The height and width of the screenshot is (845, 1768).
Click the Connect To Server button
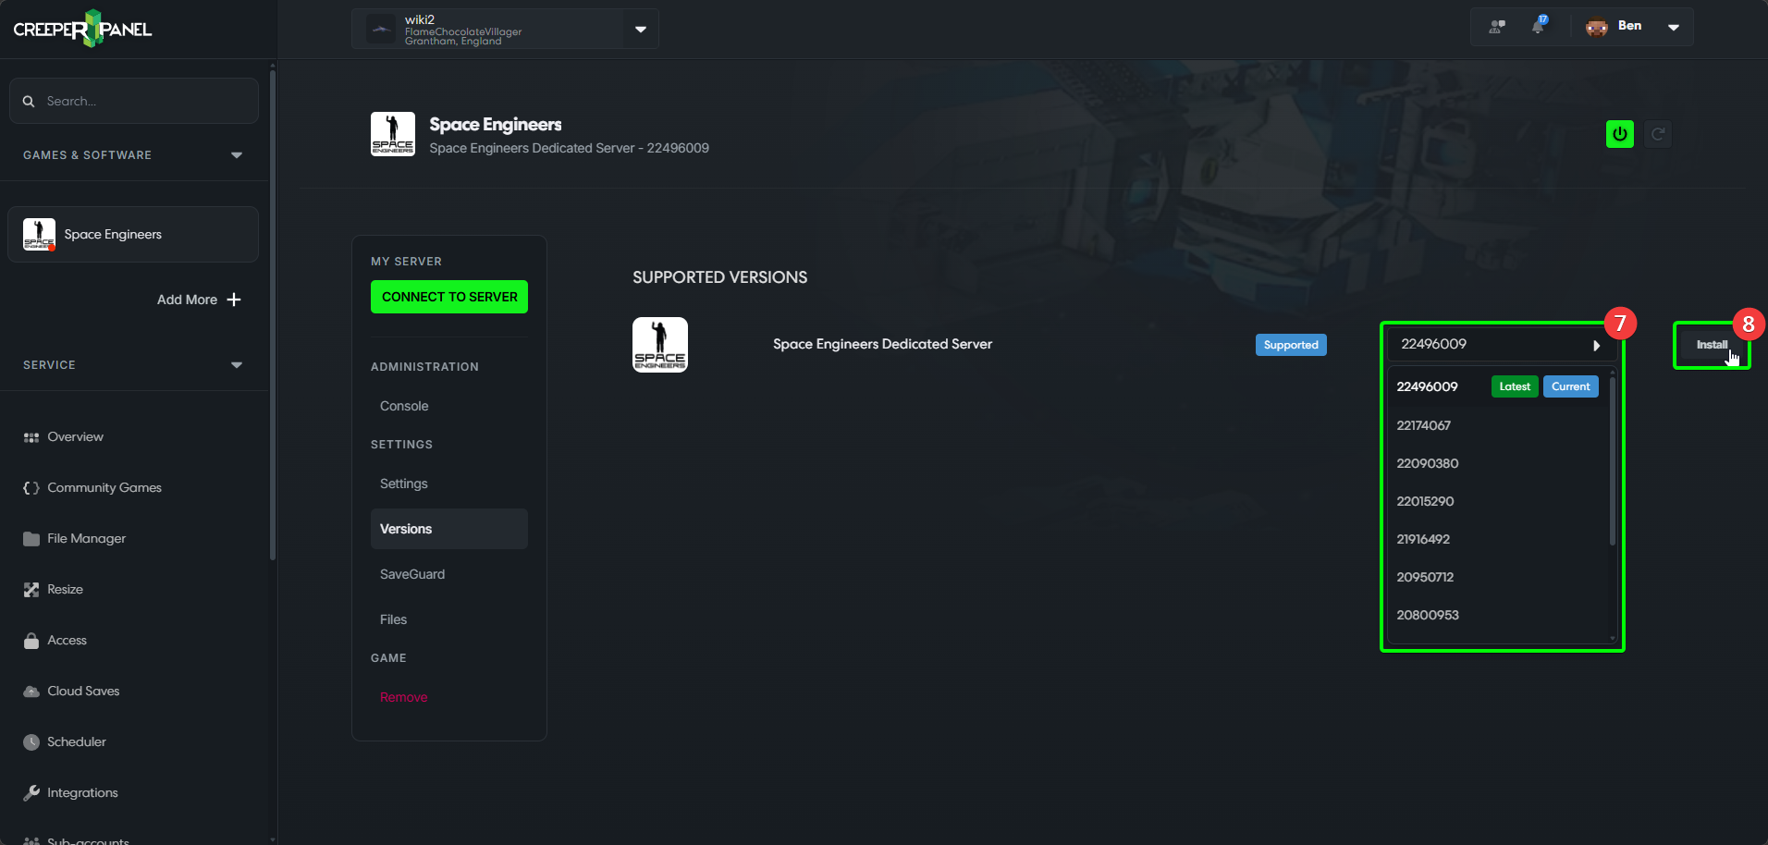[448, 297]
